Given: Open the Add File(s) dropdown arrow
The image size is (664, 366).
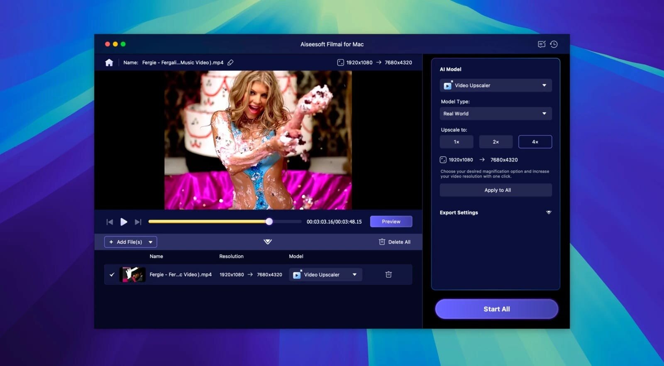Looking at the screenshot, I should pos(151,242).
